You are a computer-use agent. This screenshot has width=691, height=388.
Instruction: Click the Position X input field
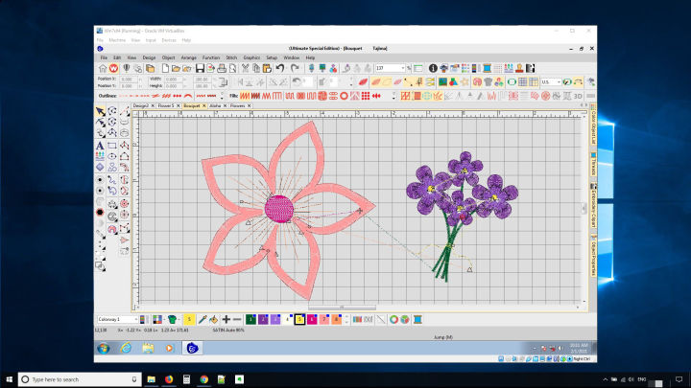[129, 80]
